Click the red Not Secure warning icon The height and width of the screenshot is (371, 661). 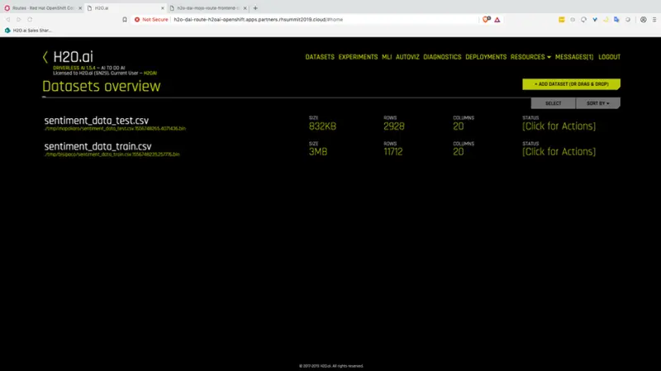[x=137, y=19]
